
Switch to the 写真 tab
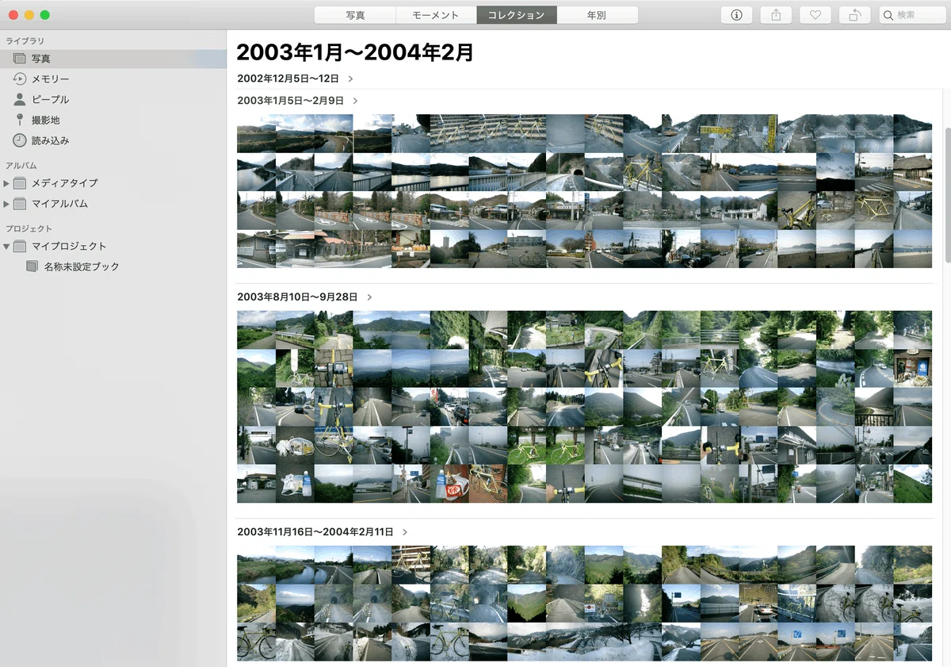[355, 15]
